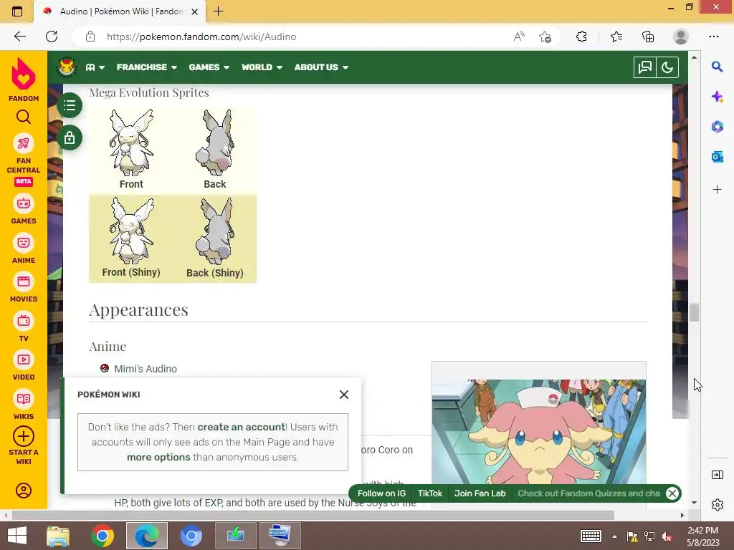Screen dimensions: 734x550
Task: Open the table of contents button
Action: pos(70,105)
